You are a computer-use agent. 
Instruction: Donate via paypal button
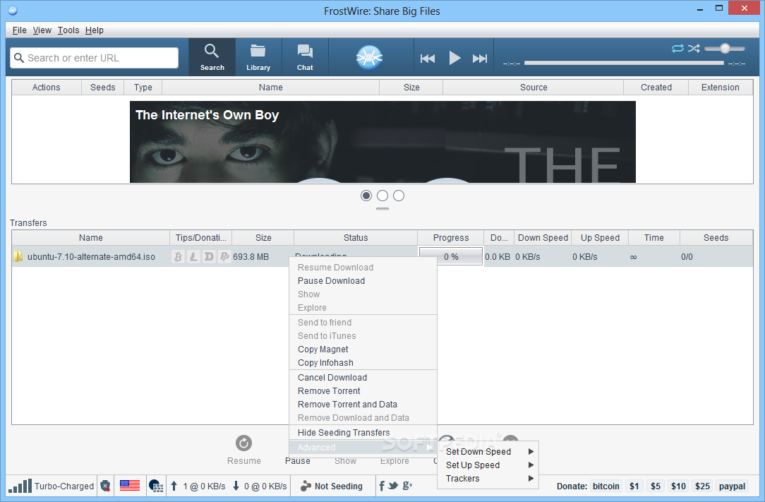pyautogui.click(x=732, y=486)
